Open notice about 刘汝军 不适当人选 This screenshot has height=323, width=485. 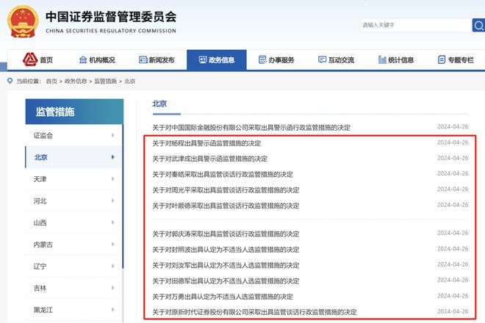(226, 265)
